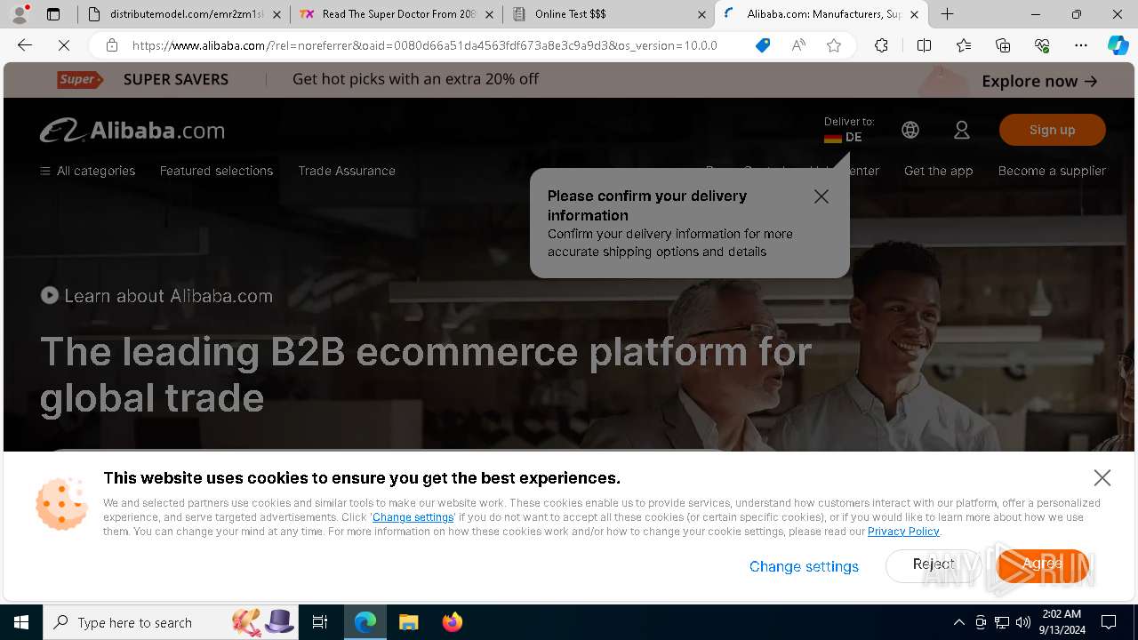View site information lock icon
The width and height of the screenshot is (1138, 640).
coord(111,45)
